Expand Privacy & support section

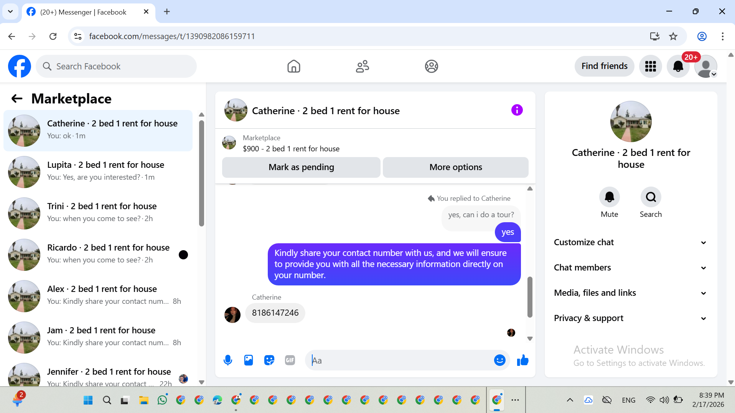click(631, 318)
